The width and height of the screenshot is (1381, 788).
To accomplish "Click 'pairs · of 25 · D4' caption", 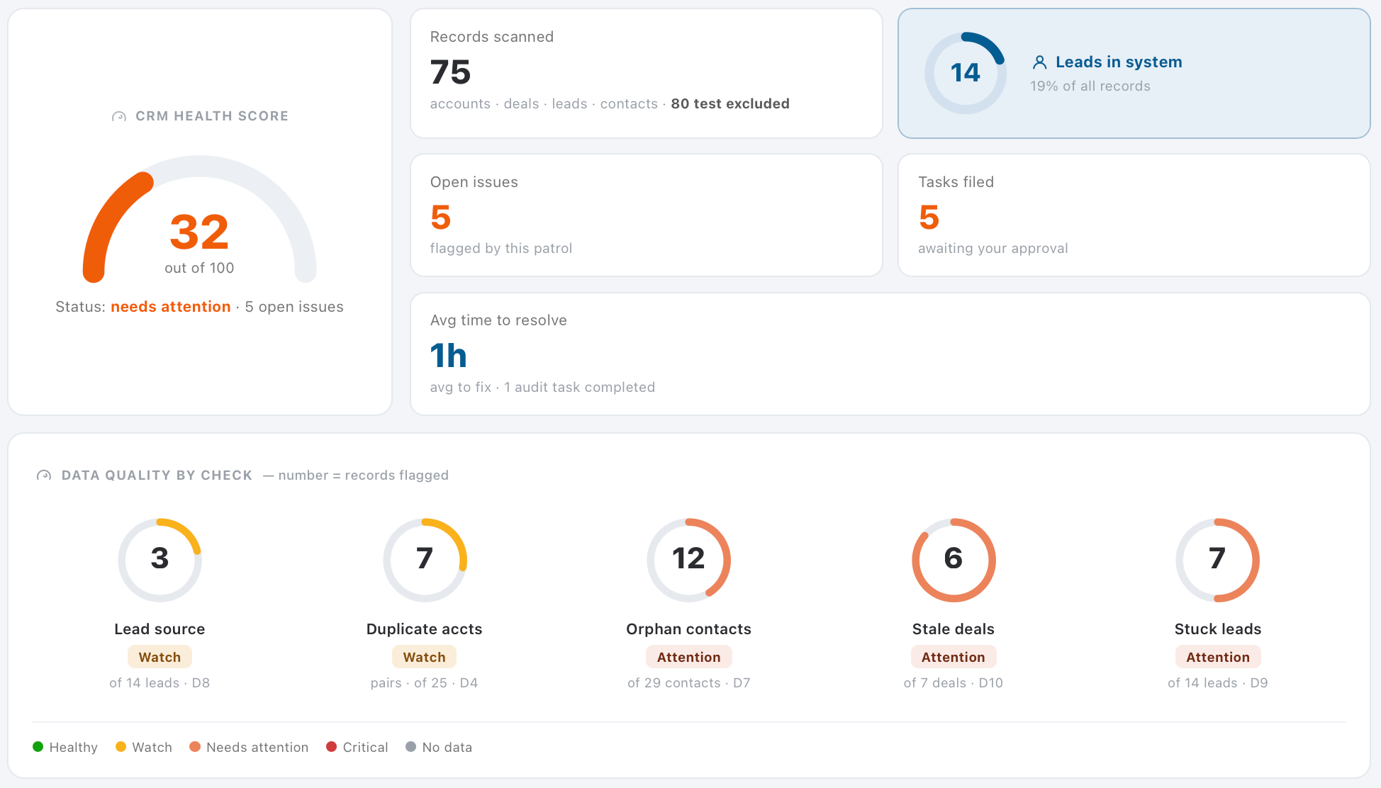I will [x=424, y=683].
